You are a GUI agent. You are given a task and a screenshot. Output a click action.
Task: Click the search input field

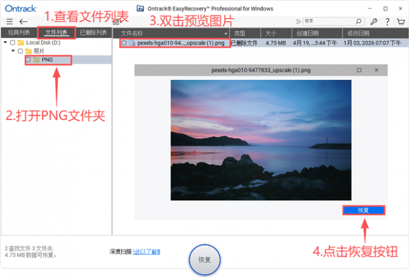329,21
